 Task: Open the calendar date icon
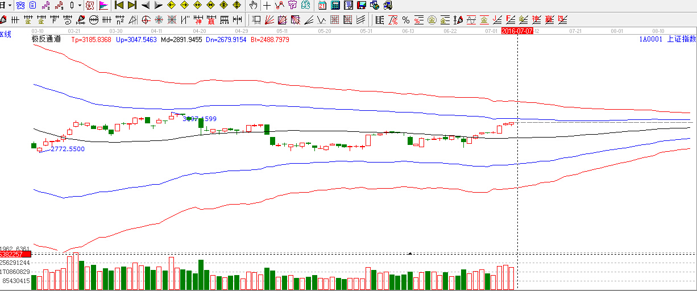[x=322, y=6]
